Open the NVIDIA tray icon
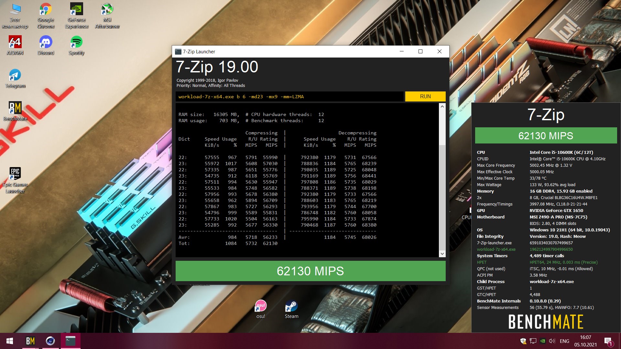The height and width of the screenshot is (349, 621). (543, 341)
